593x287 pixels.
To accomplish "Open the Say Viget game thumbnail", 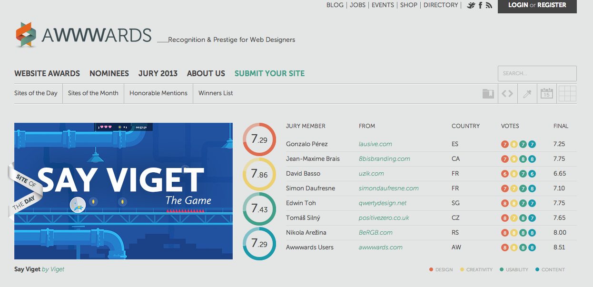I will pyautogui.click(x=123, y=191).
